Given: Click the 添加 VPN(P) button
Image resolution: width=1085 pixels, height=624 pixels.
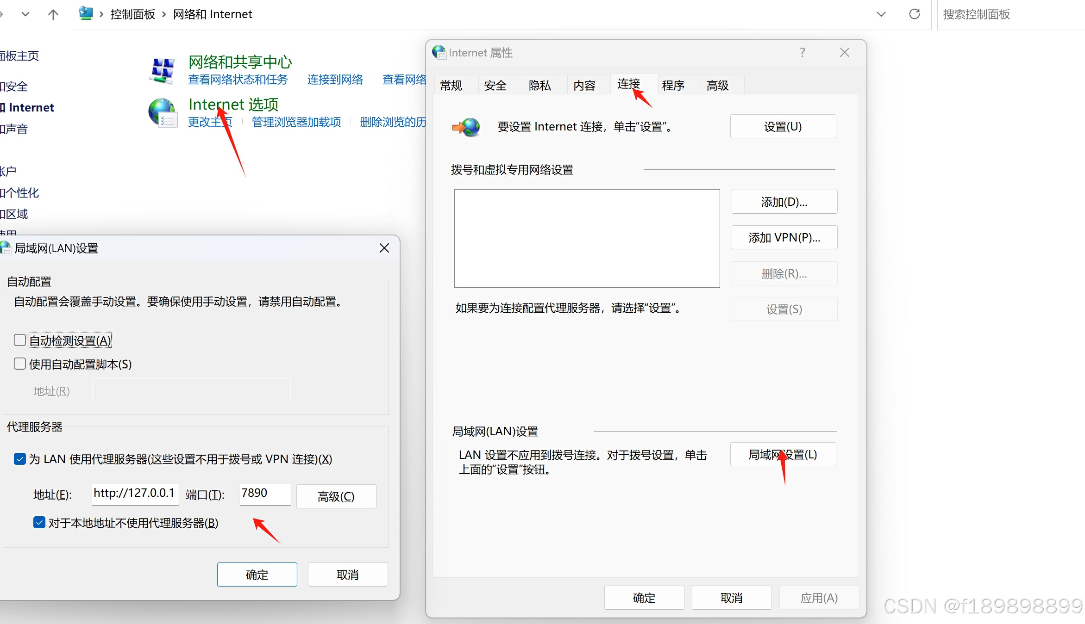Looking at the screenshot, I should coord(784,237).
